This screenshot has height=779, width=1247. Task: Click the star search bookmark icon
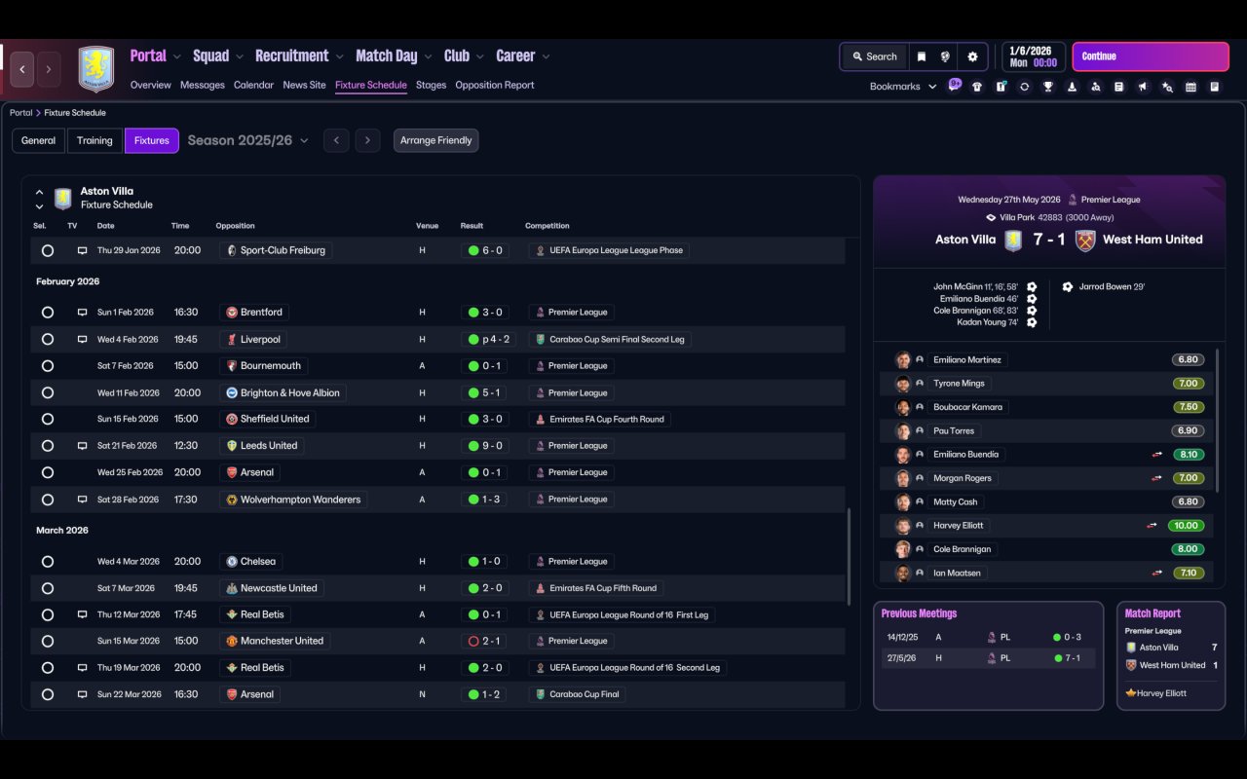(x=1167, y=87)
